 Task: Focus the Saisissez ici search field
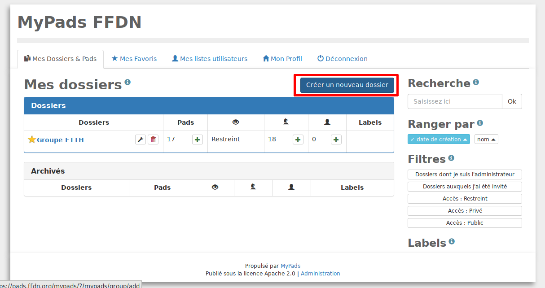click(x=454, y=101)
